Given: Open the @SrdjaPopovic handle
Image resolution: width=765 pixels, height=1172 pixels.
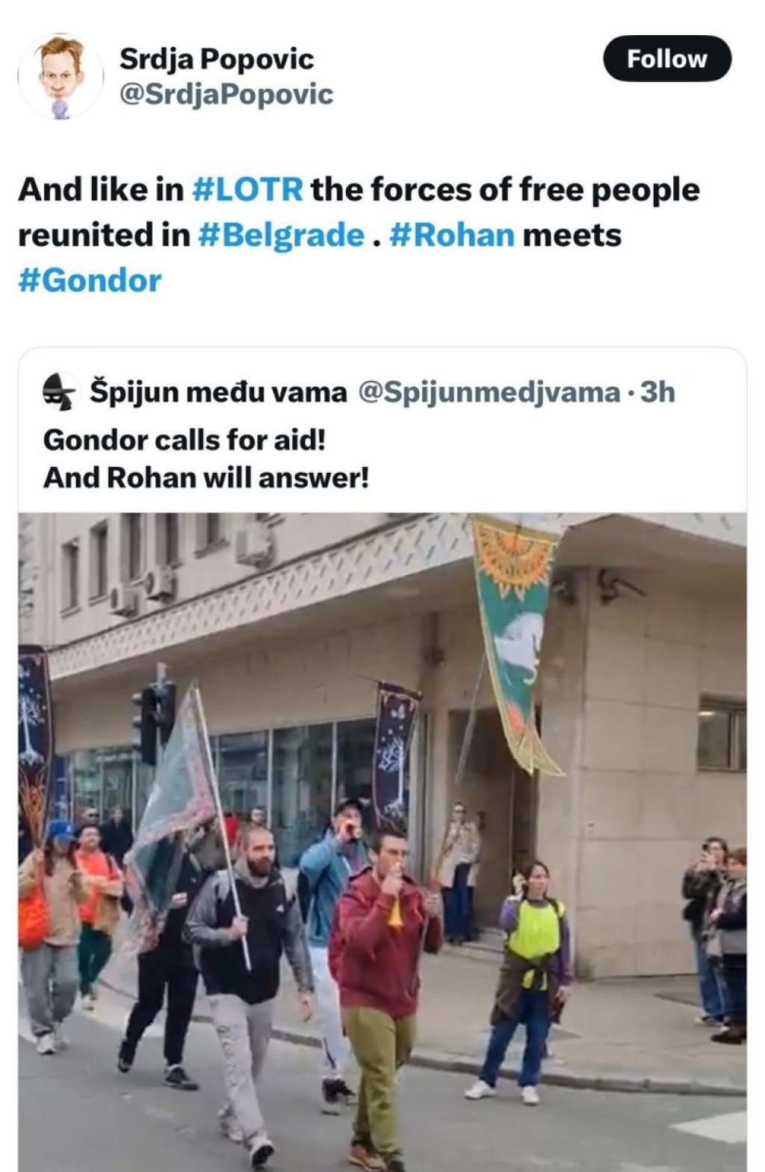Looking at the screenshot, I should [x=226, y=95].
